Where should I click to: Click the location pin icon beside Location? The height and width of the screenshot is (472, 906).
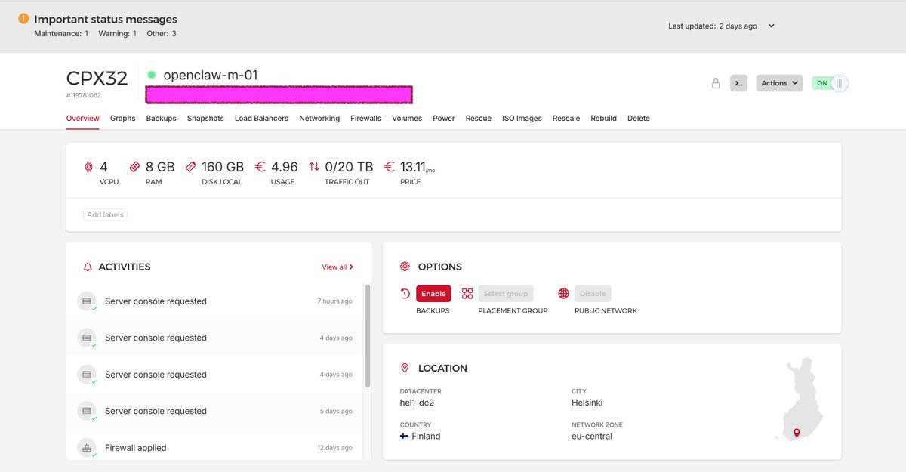tap(405, 368)
